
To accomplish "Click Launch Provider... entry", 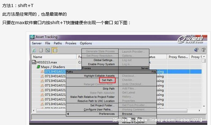I will tap(133, 52).
